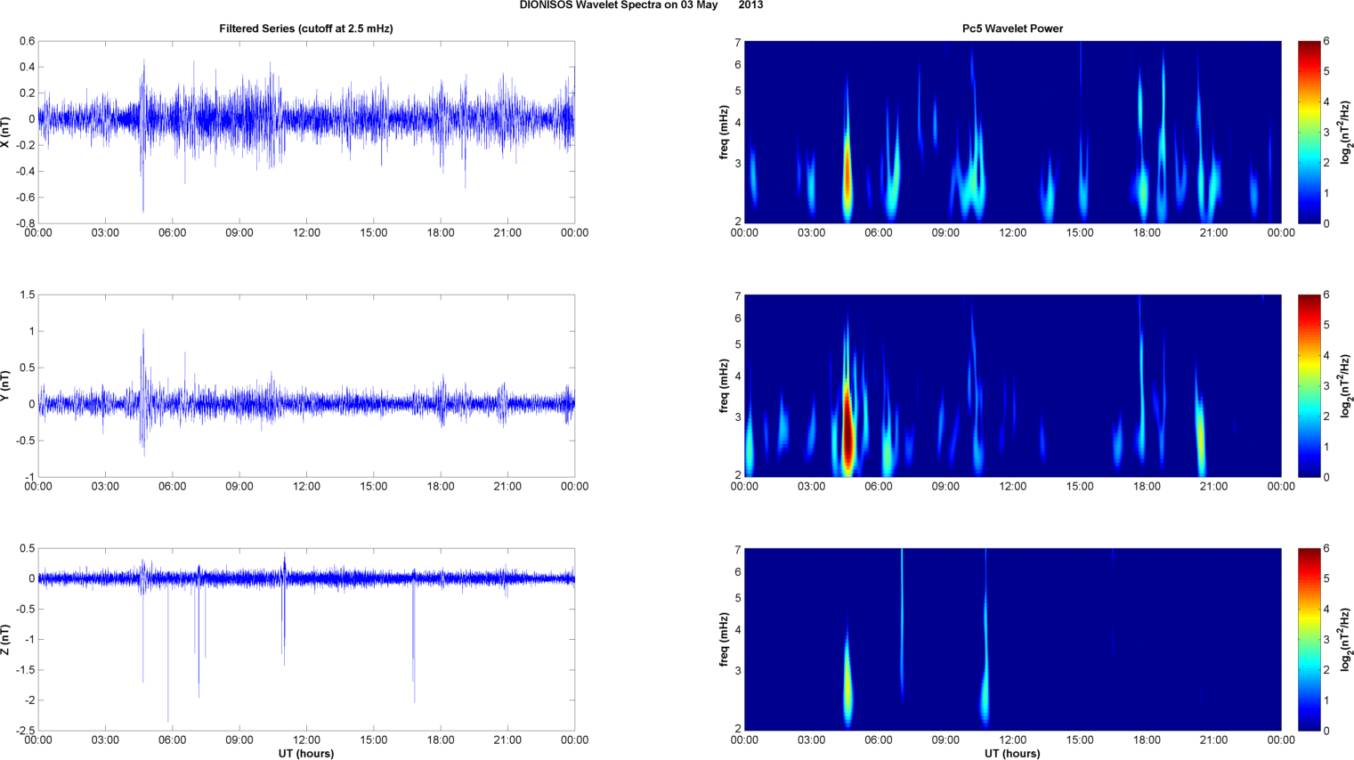The width and height of the screenshot is (1354, 760).
Task: Click the red power peak in the Y spectrogram
Action: tap(848, 432)
